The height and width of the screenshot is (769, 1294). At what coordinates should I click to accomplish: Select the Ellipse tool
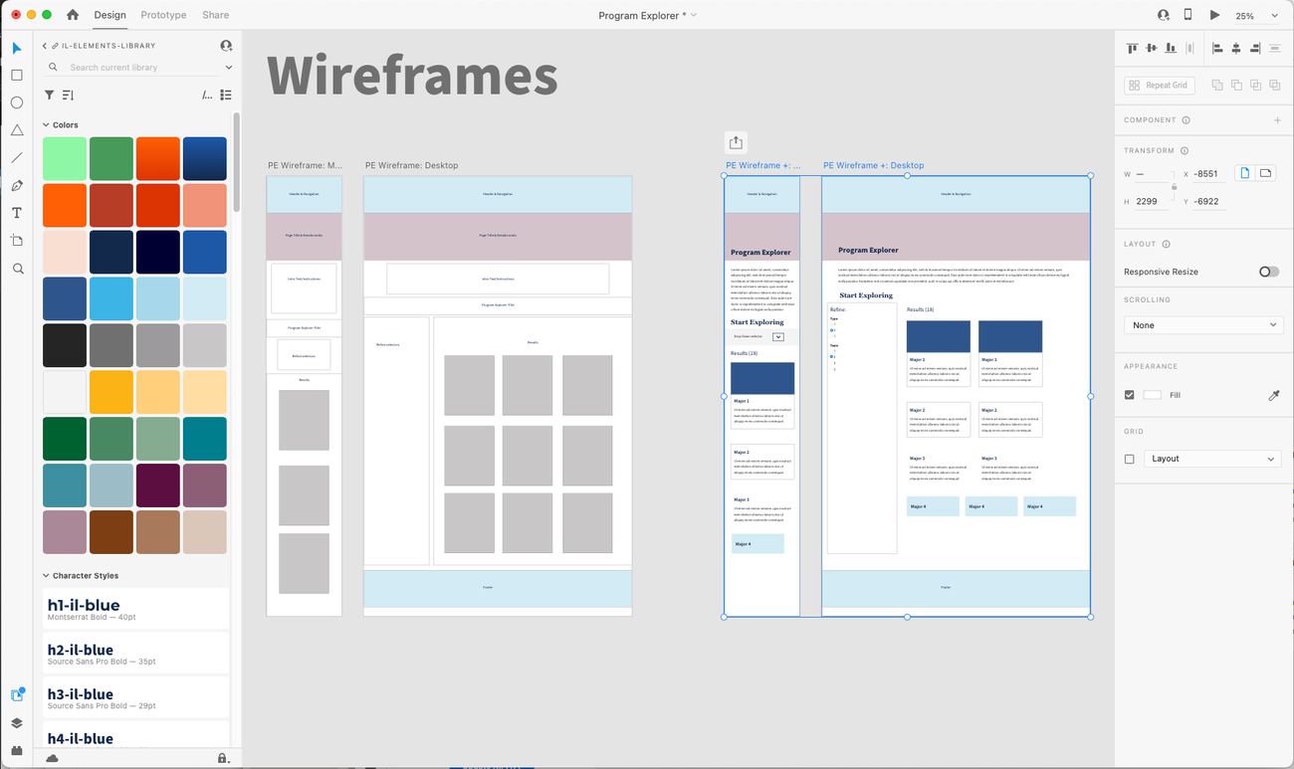17,102
